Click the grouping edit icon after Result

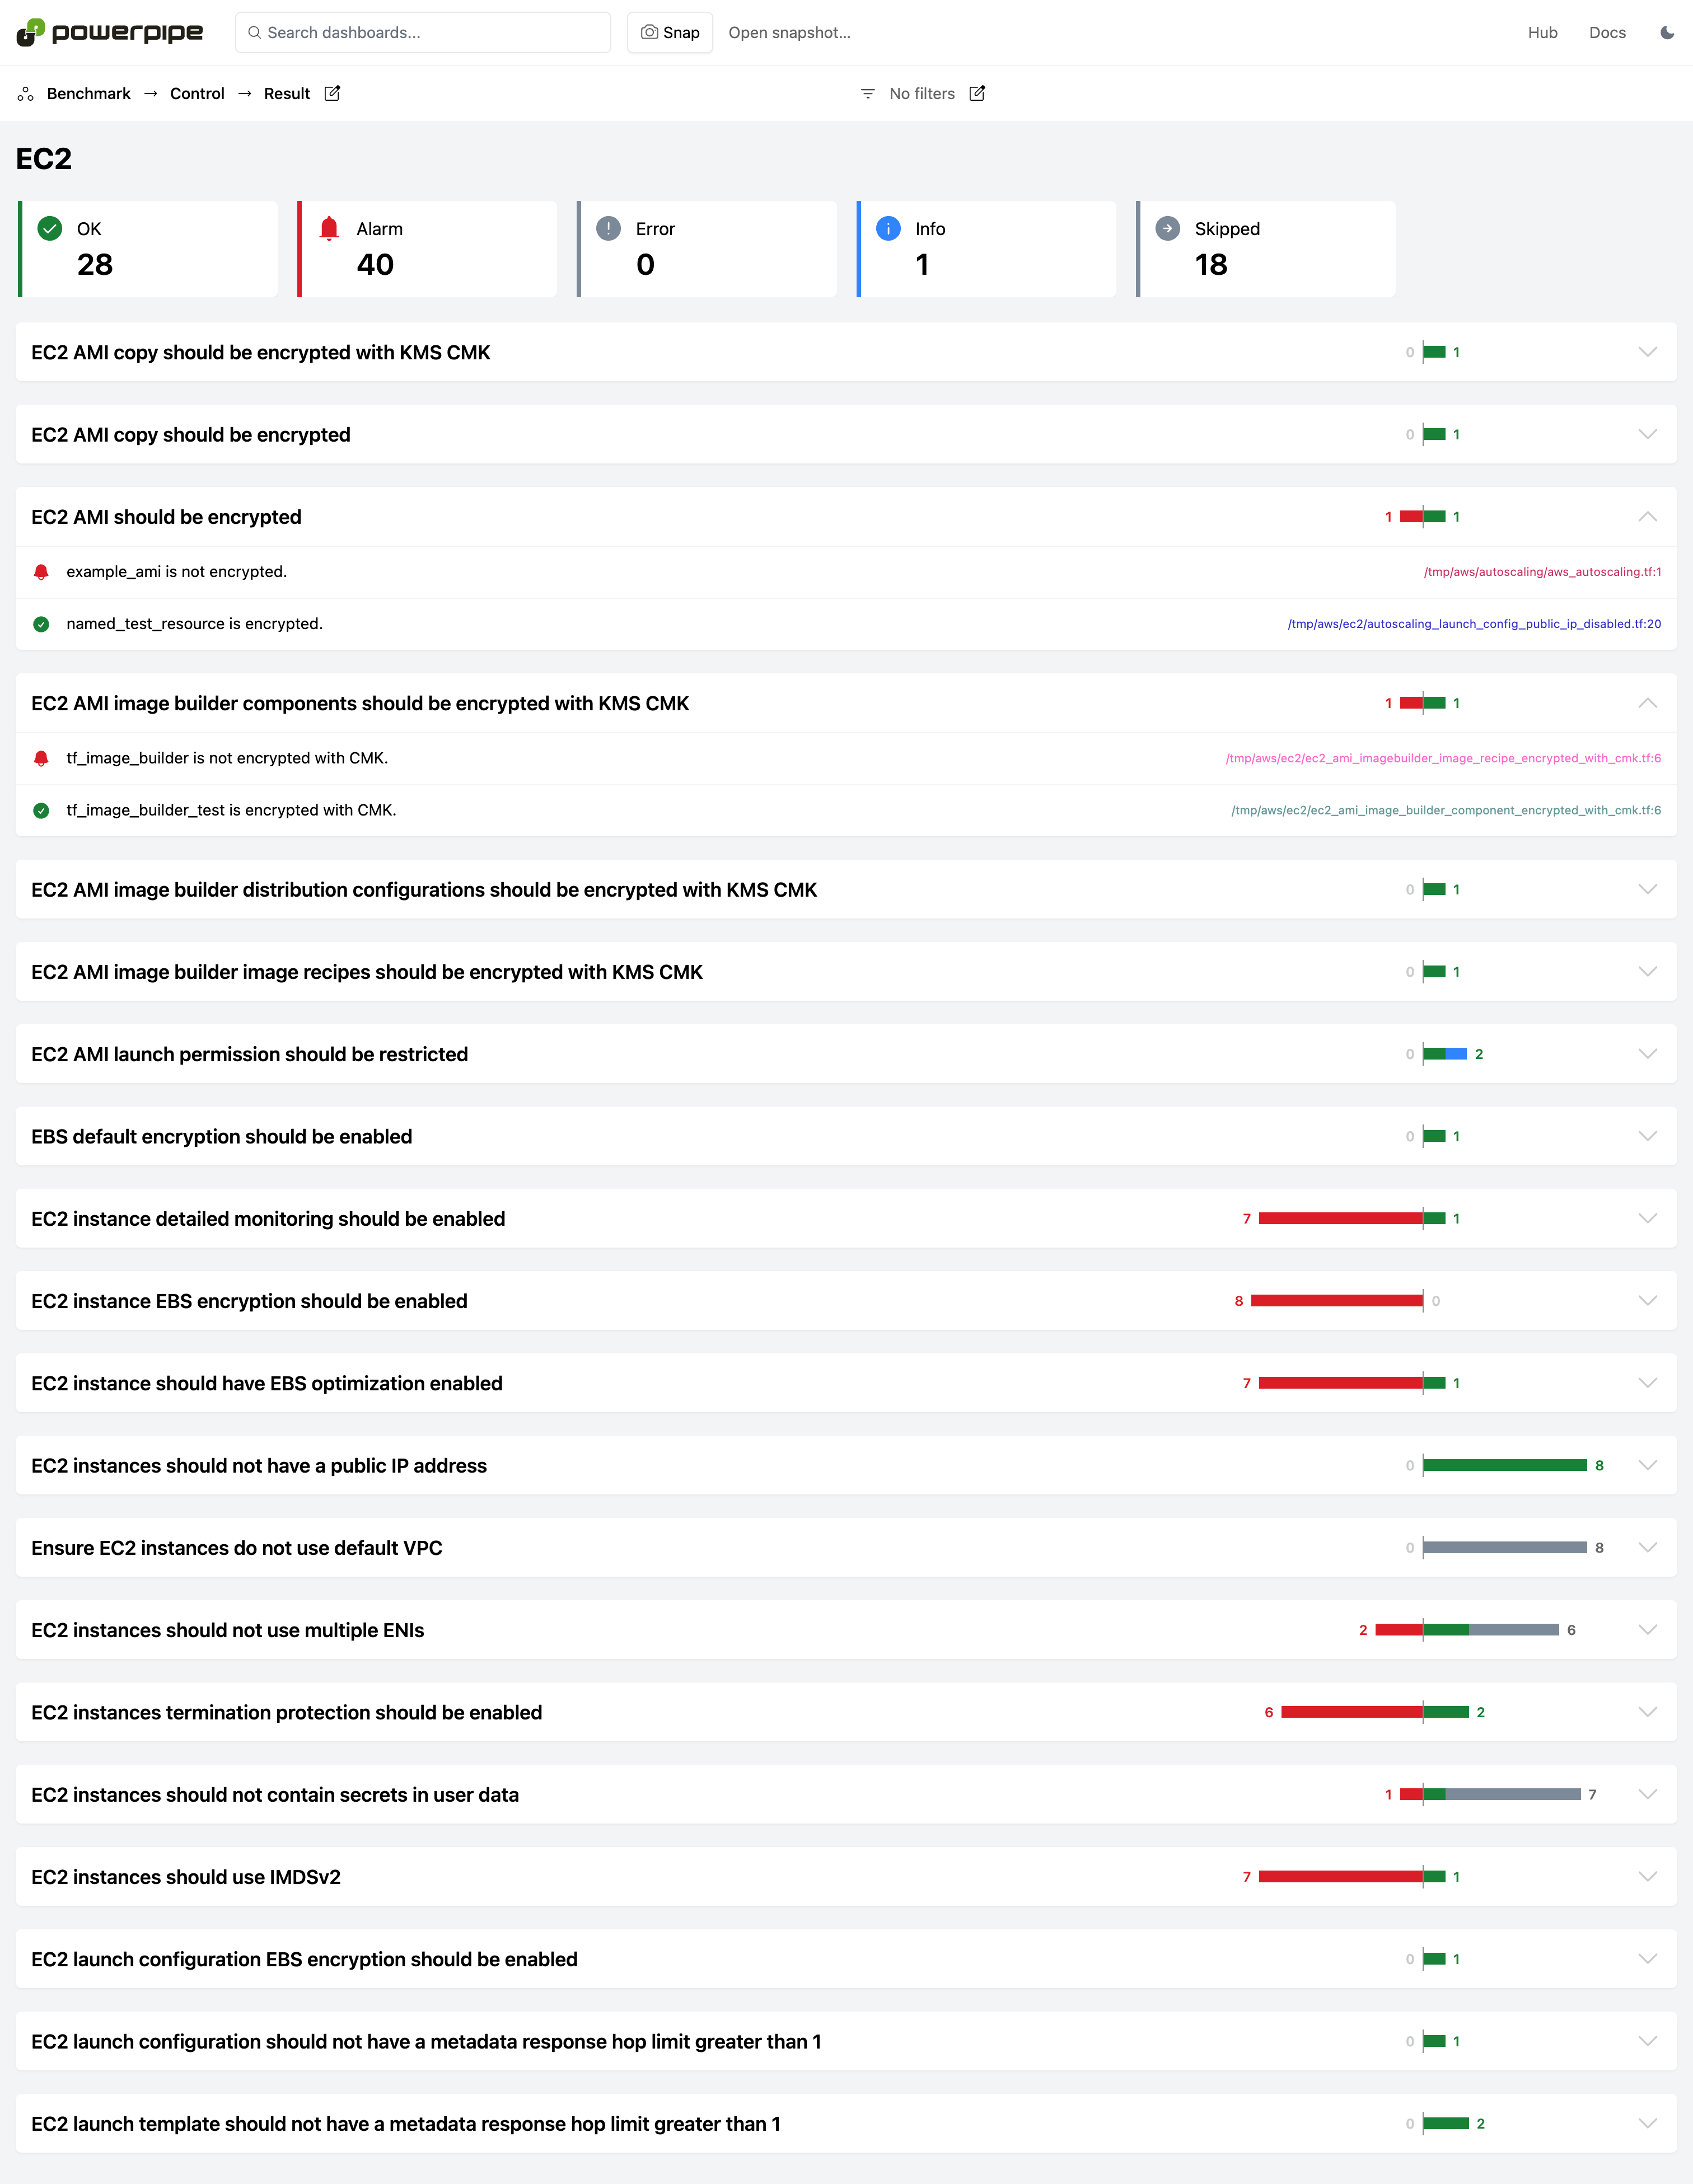tap(332, 93)
